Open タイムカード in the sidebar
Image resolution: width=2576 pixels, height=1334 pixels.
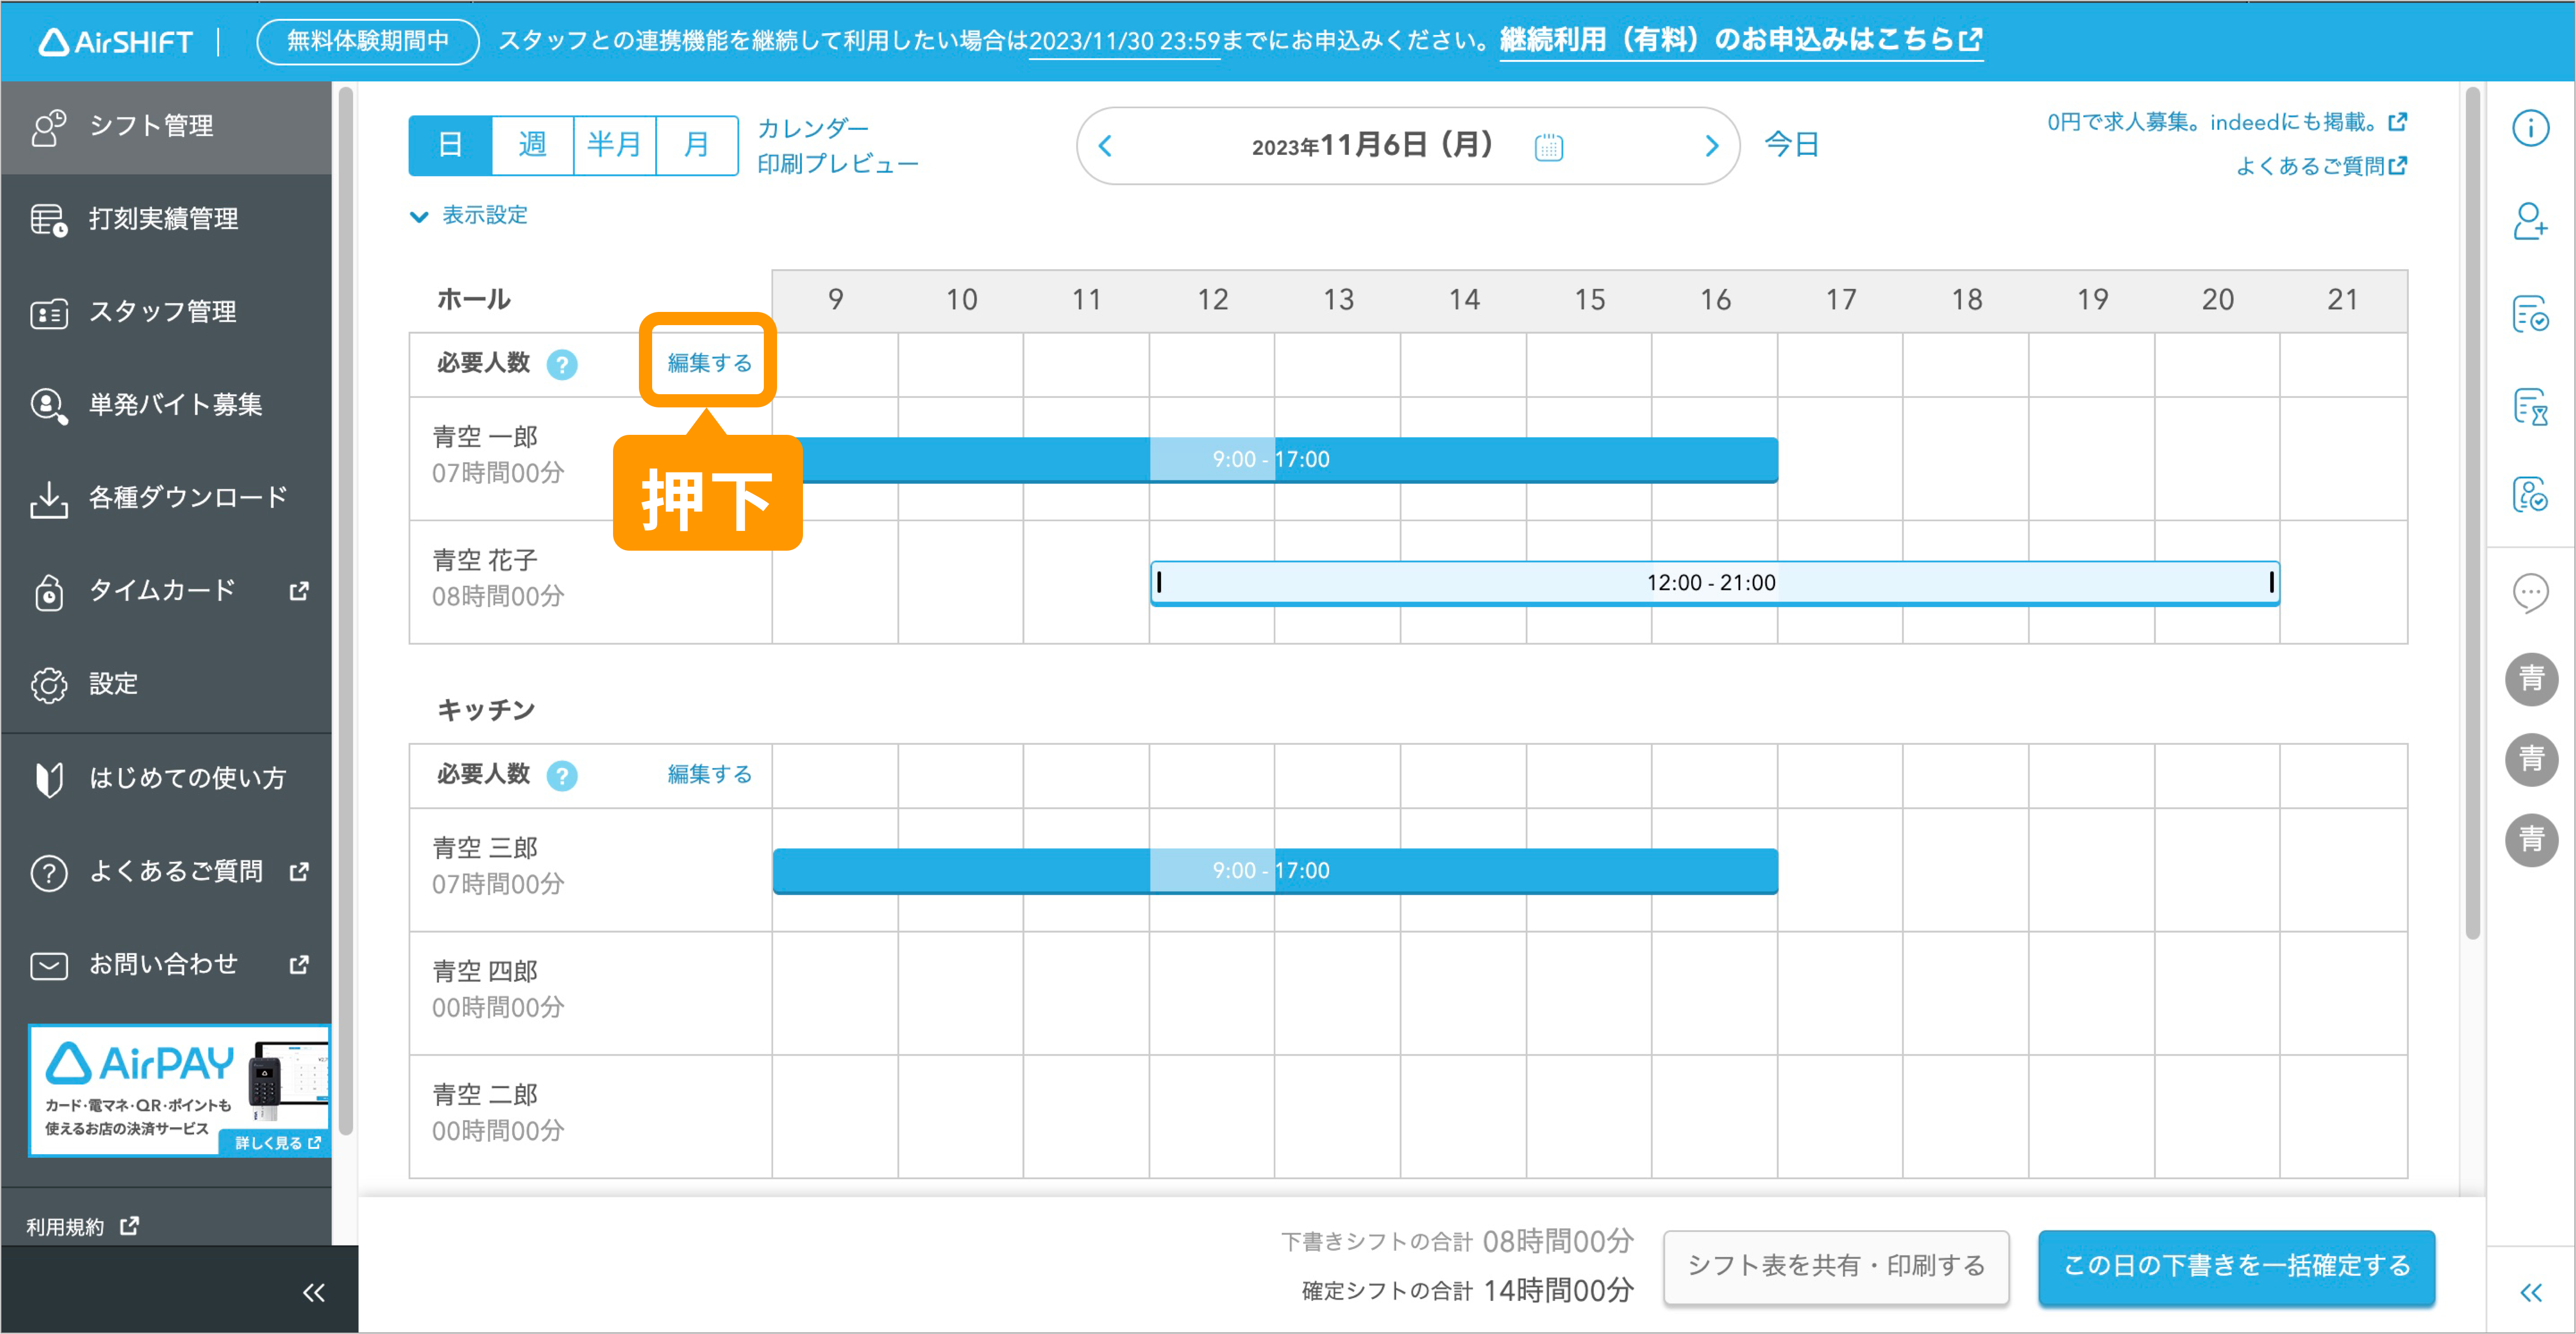click(x=166, y=591)
